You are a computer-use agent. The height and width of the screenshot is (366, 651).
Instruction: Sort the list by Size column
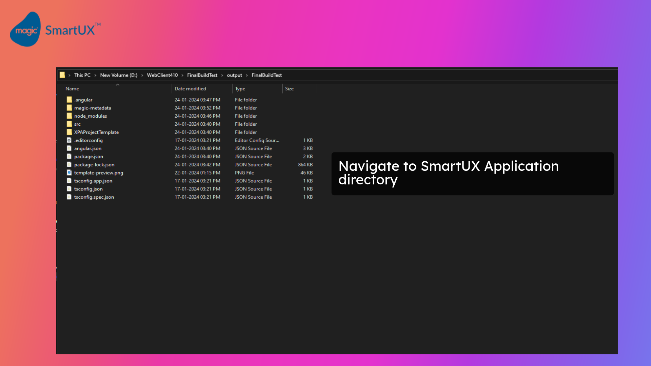click(290, 88)
